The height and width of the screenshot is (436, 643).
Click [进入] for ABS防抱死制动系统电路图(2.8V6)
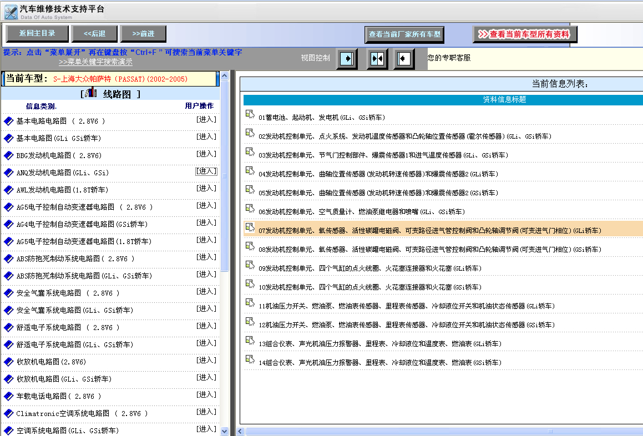(x=206, y=257)
